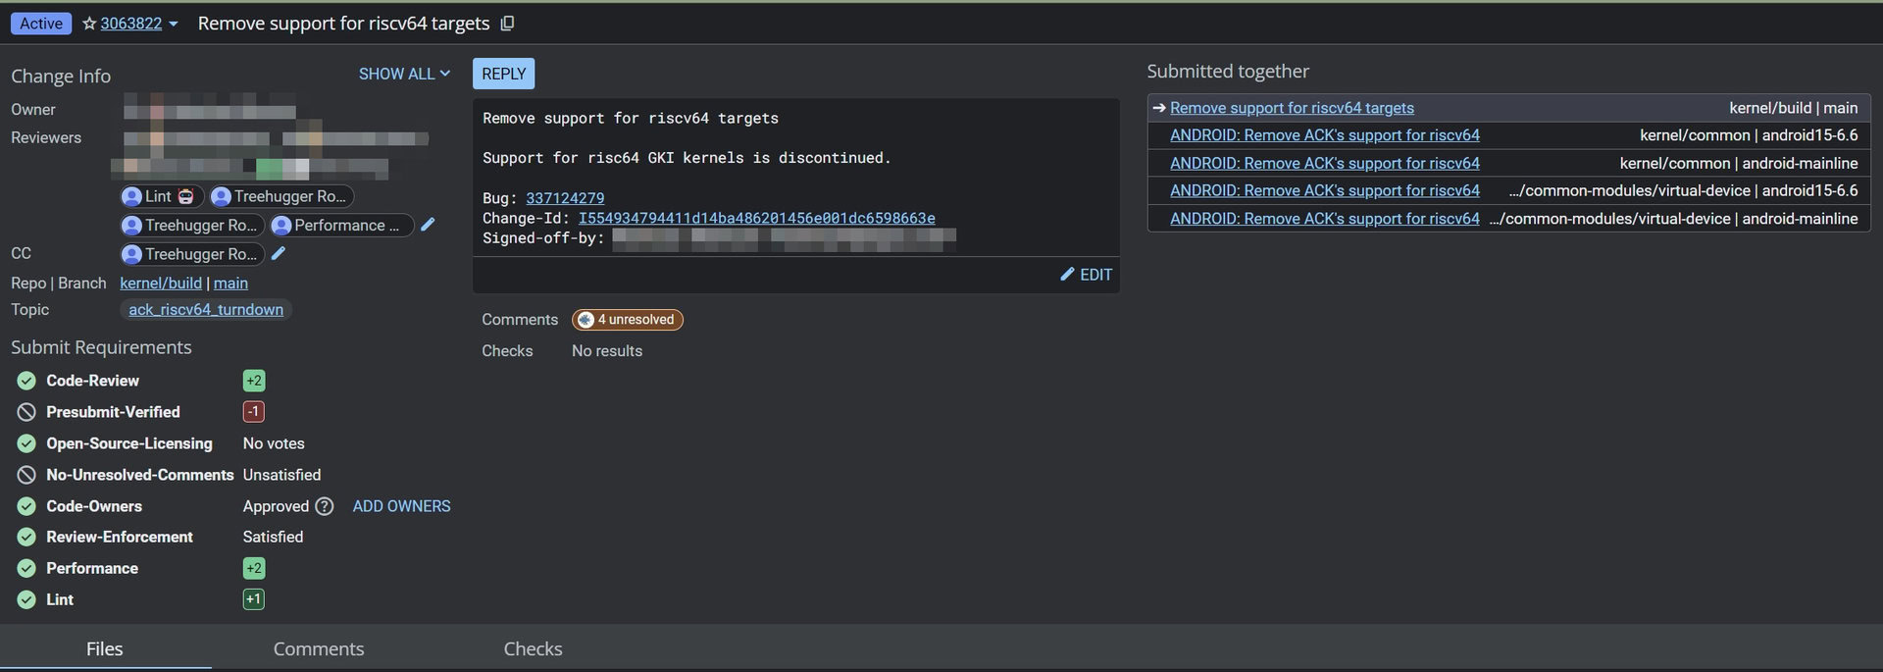Viewport: 1883px width, 672px height.
Task: Click ADD OWNERS next to Code-Owners
Action: (401, 506)
